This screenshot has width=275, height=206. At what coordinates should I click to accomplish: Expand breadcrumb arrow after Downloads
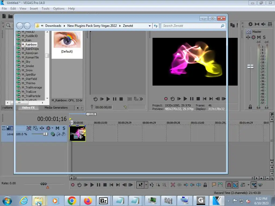point(64,26)
